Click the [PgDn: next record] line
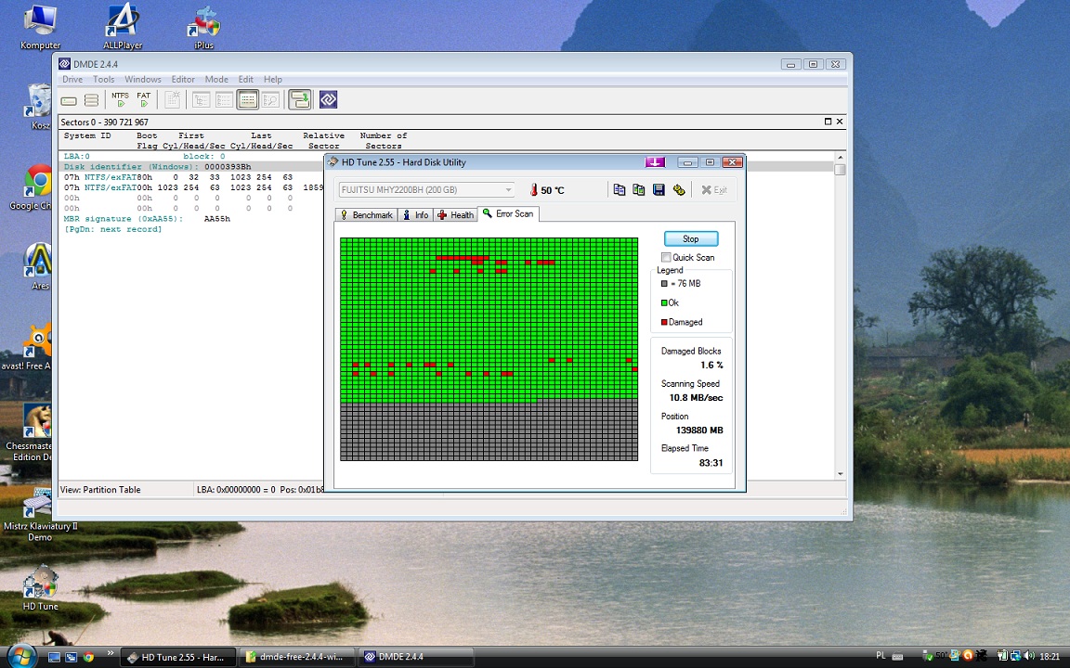 [112, 229]
